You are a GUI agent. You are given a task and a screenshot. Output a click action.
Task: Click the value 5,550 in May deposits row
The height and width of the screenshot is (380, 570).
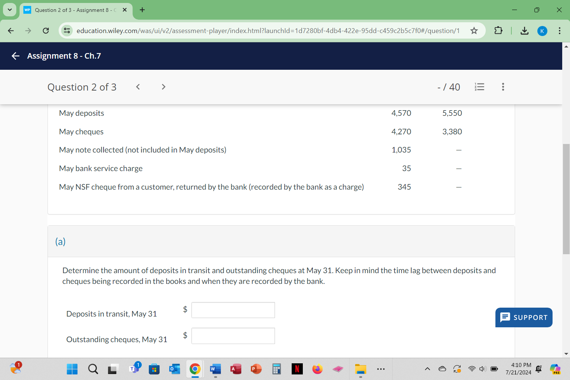452,113
